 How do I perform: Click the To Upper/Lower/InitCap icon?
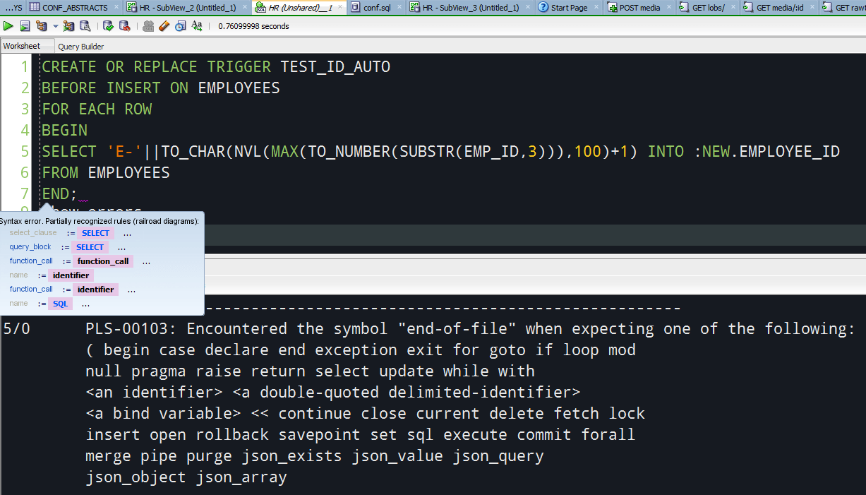tap(196, 25)
